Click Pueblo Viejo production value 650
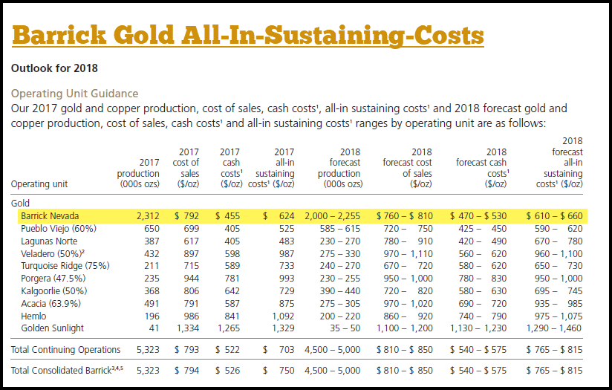 tap(152, 228)
